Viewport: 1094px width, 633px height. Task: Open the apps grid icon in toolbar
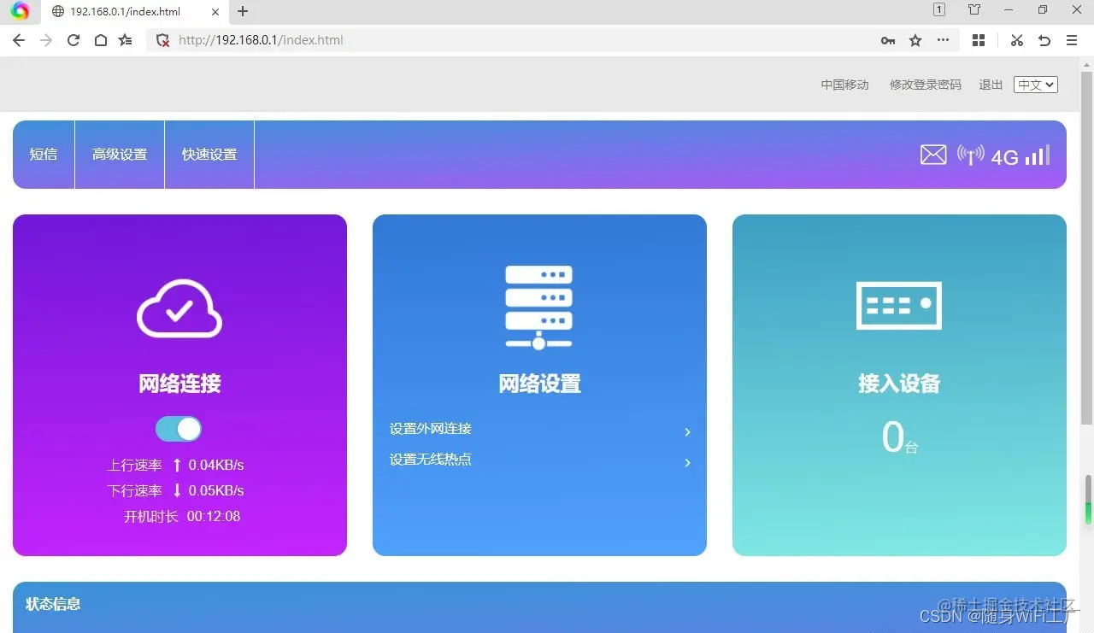[x=979, y=40]
